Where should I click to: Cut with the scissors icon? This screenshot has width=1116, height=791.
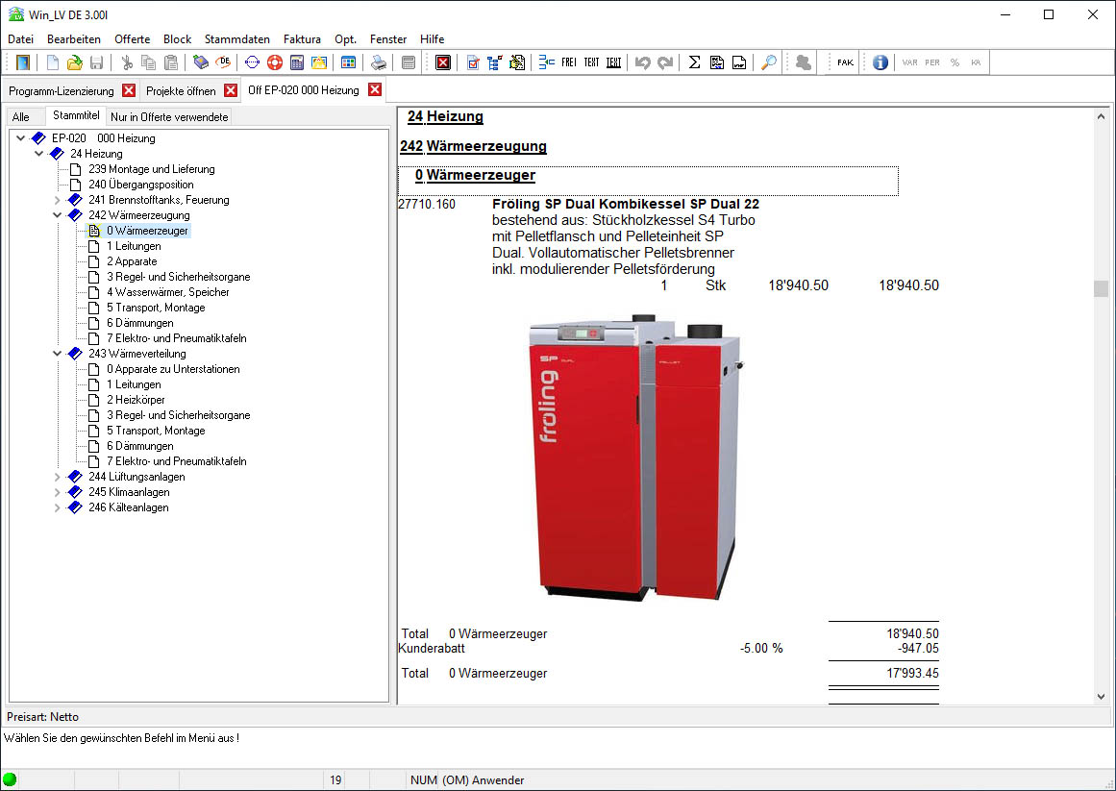[127, 62]
